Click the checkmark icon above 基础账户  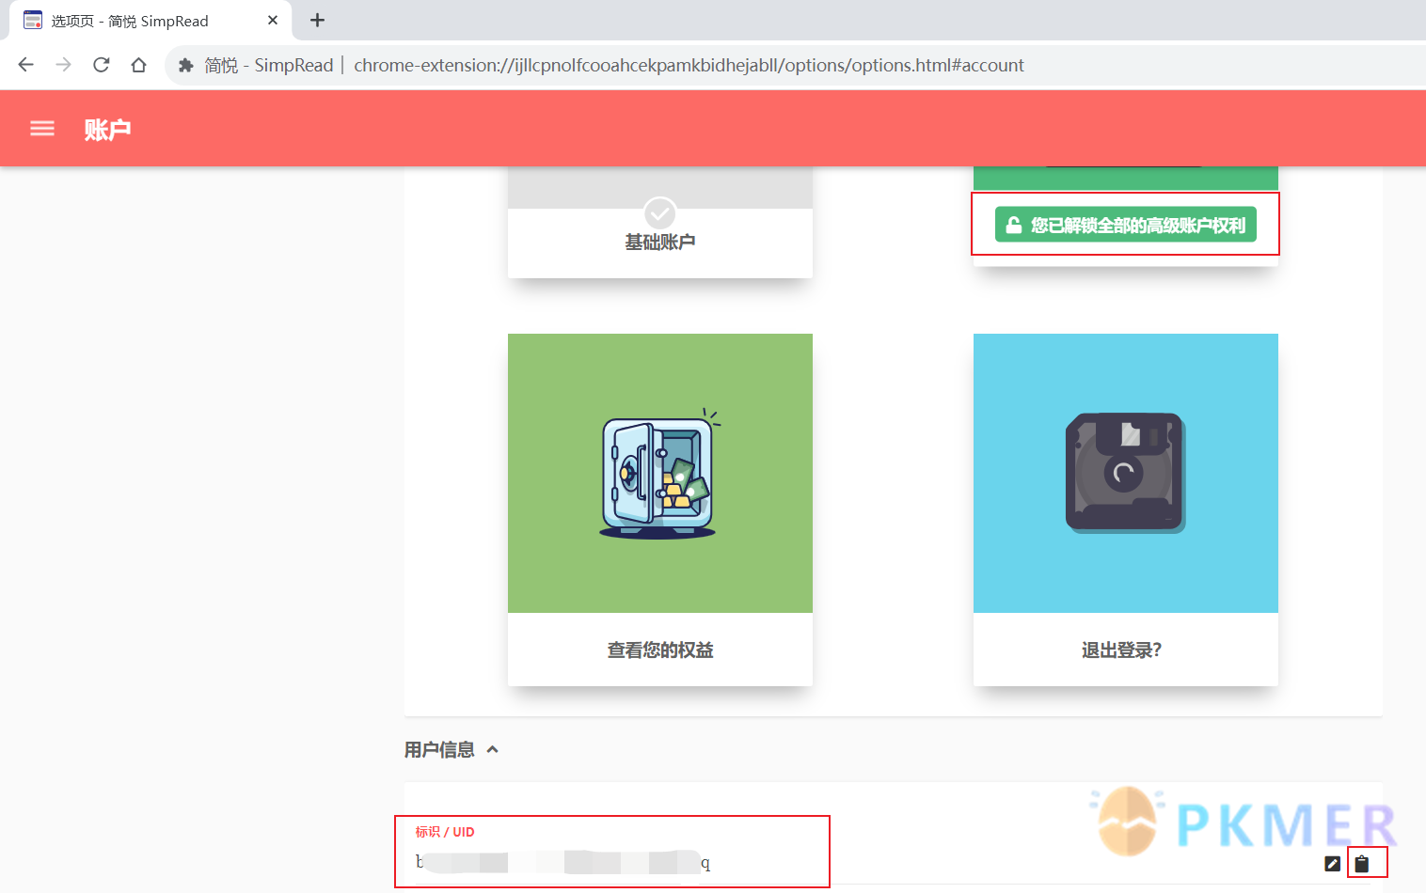click(660, 213)
